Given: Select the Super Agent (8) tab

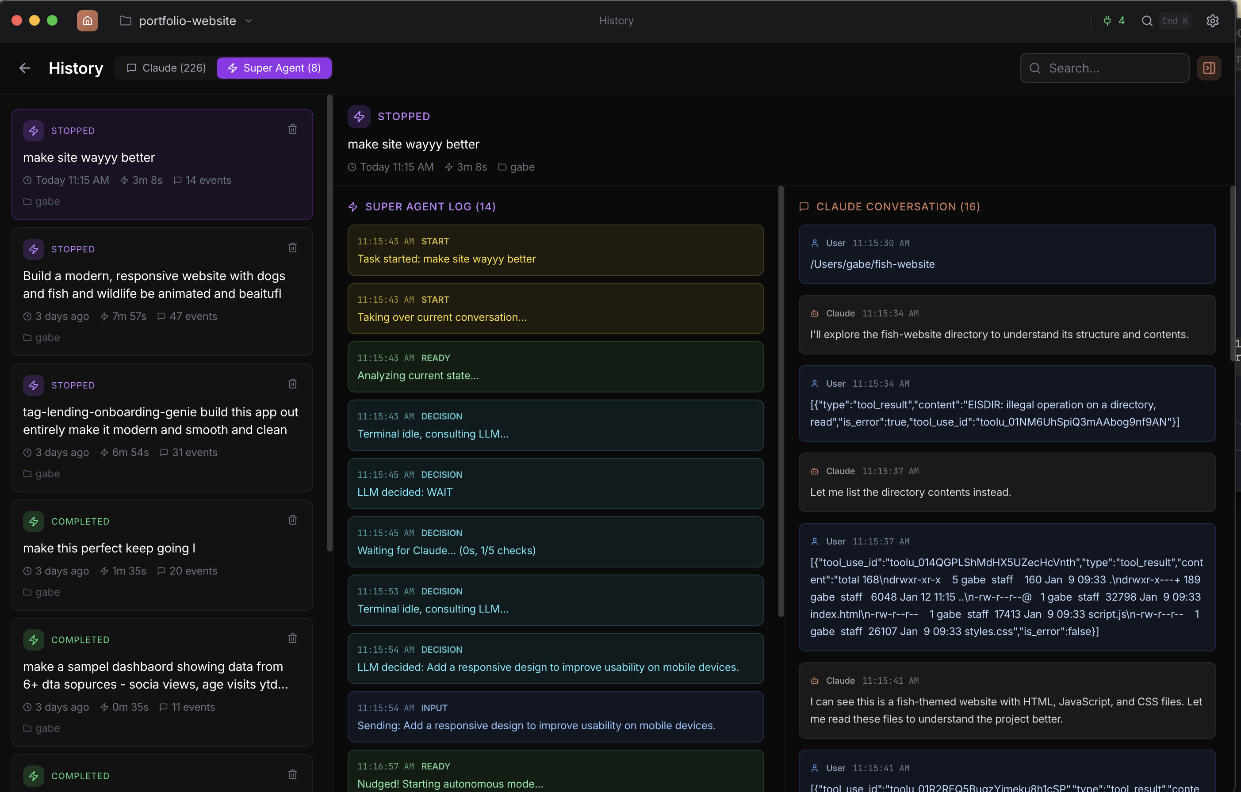Looking at the screenshot, I should click(274, 68).
